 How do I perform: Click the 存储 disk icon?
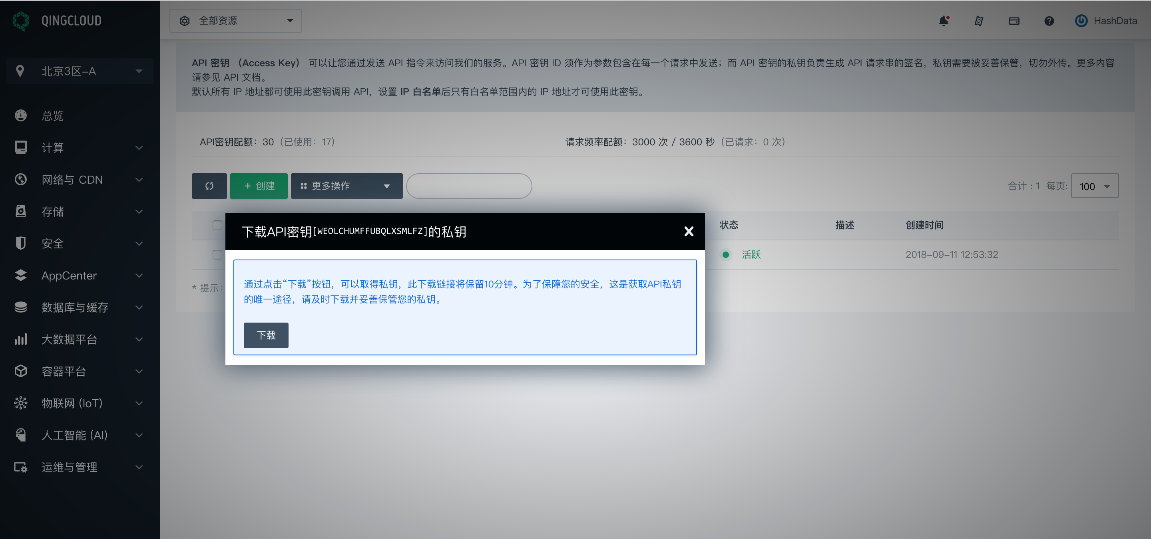20,211
